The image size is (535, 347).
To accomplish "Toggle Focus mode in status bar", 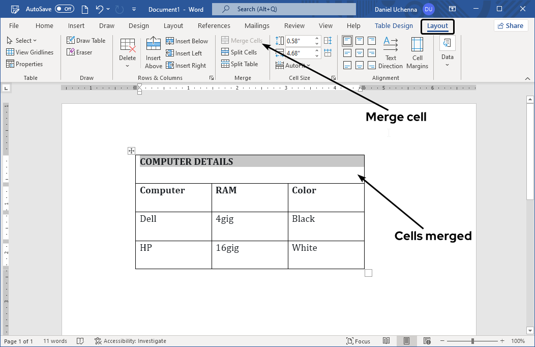I will tap(358, 341).
